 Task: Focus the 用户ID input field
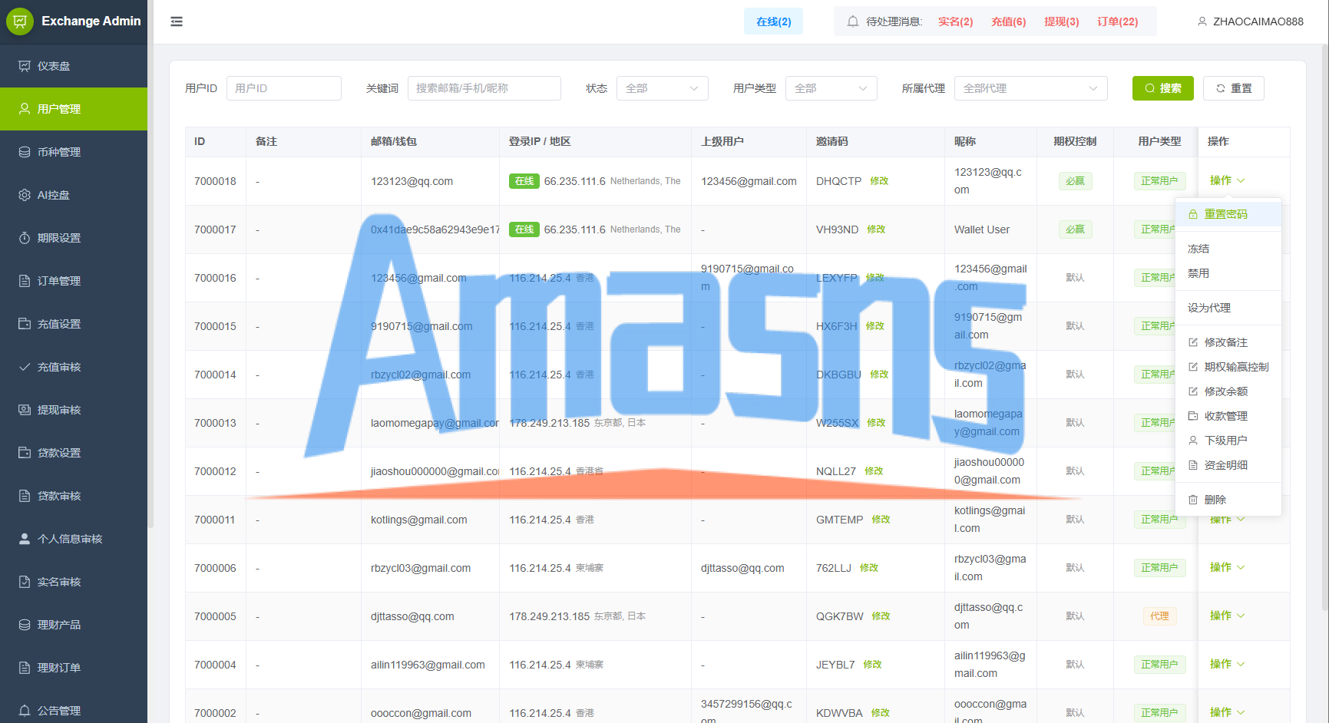click(x=283, y=88)
